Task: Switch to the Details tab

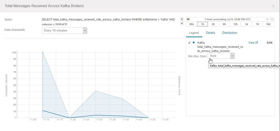Action: pos(210,33)
